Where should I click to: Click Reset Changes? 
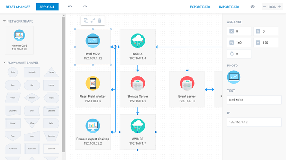(18, 7)
